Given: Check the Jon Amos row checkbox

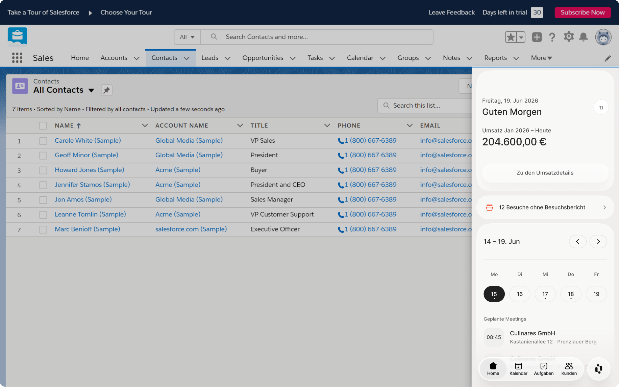Looking at the screenshot, I should 43,200.
